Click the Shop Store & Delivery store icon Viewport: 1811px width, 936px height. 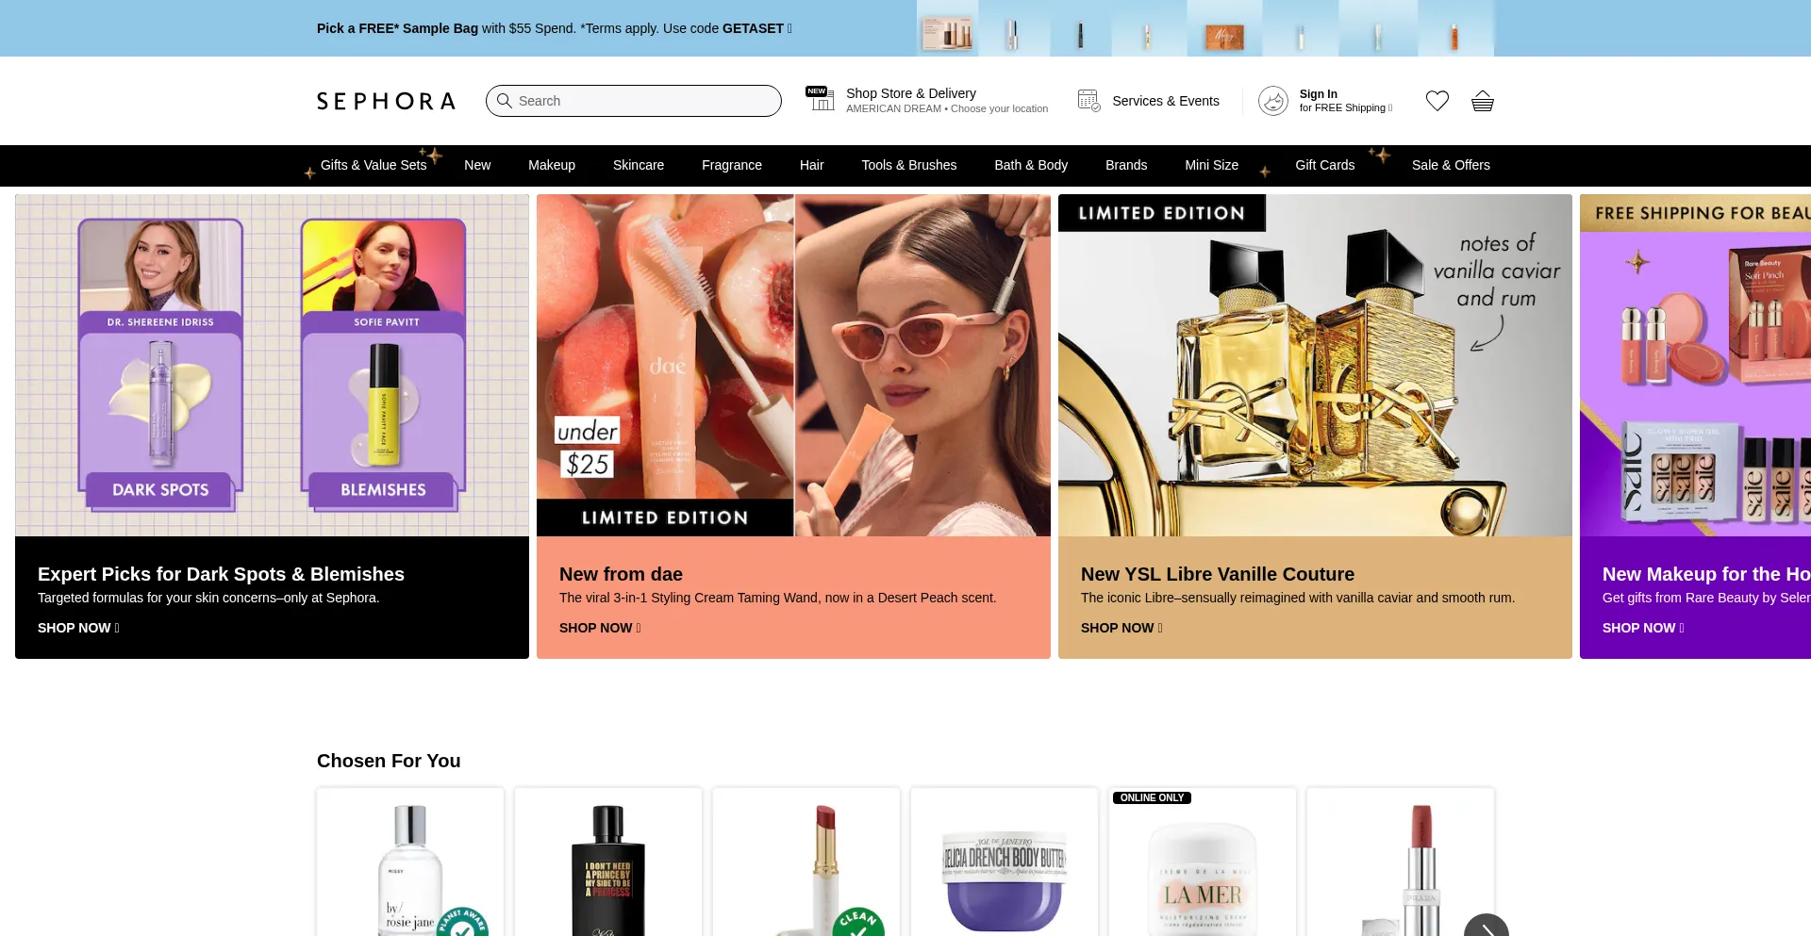(x=820, y=99)
